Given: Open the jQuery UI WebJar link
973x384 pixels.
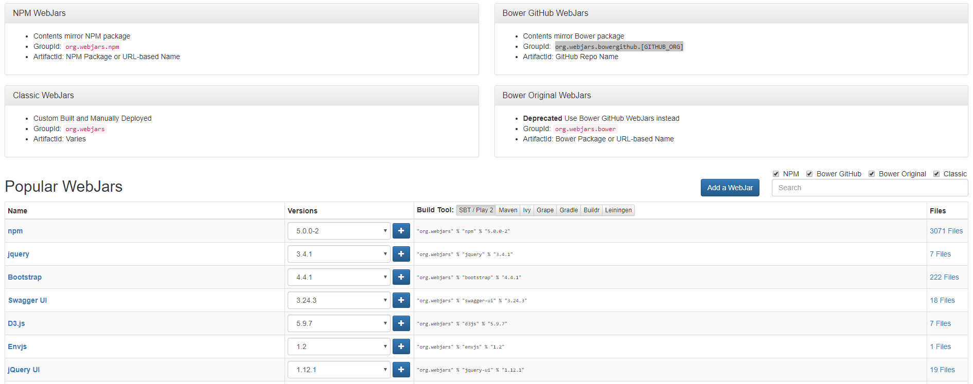Looking at the screenshot, I should [24, 370].
